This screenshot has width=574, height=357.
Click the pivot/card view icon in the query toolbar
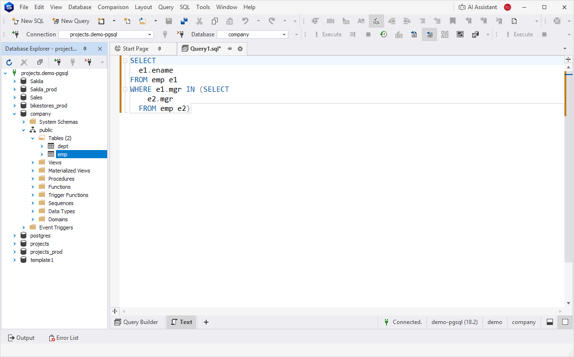445,34
